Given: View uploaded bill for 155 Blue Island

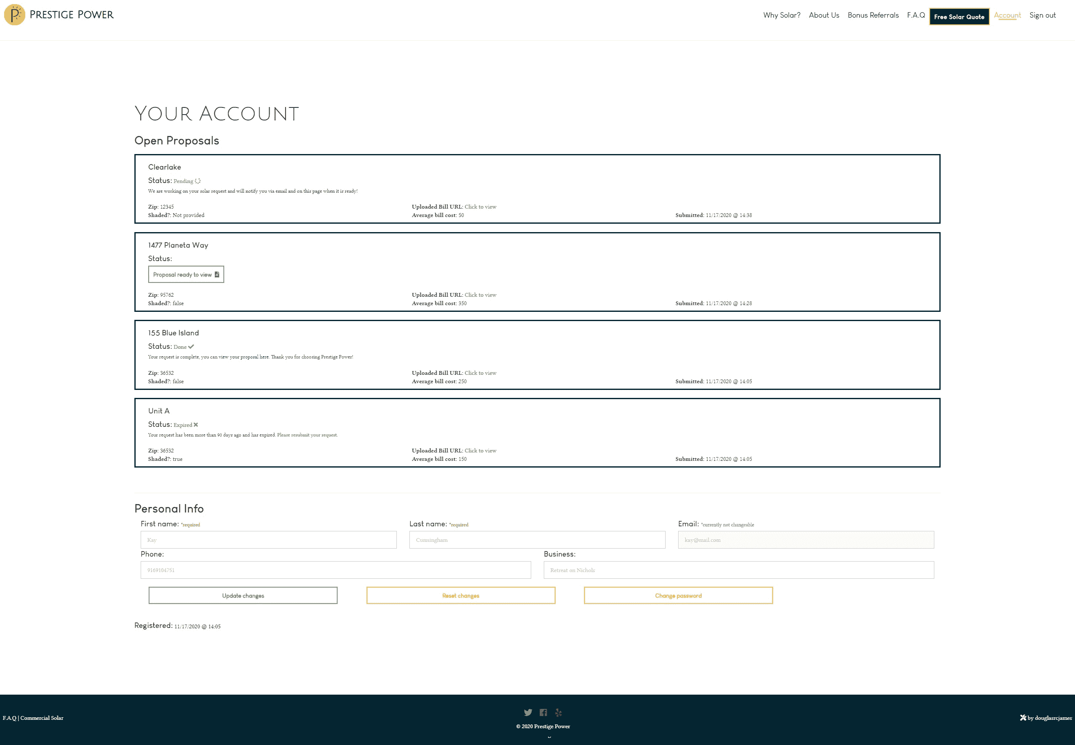Looking at the screenshot, I should [480, 373].
